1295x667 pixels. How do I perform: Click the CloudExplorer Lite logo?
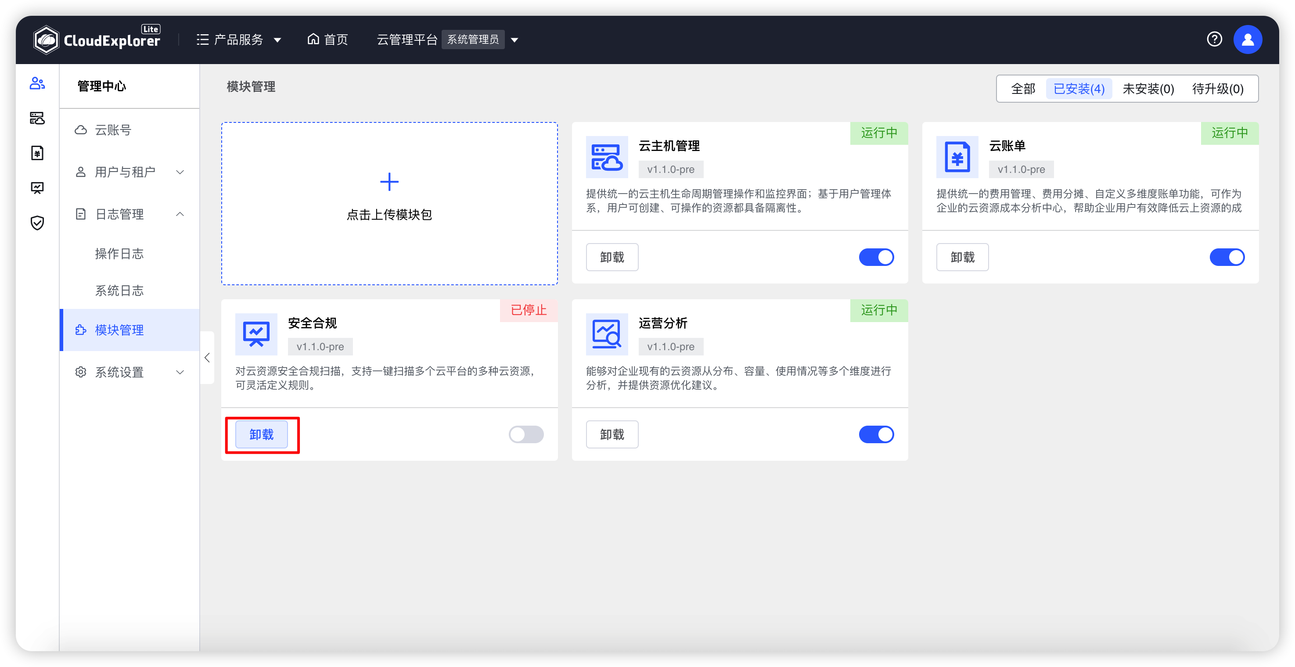click(97, 39)
